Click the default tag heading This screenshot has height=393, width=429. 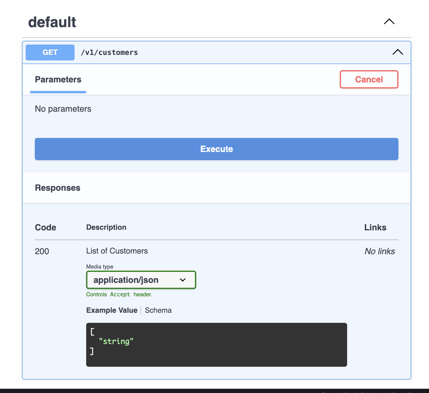click(x=52, y=22)
